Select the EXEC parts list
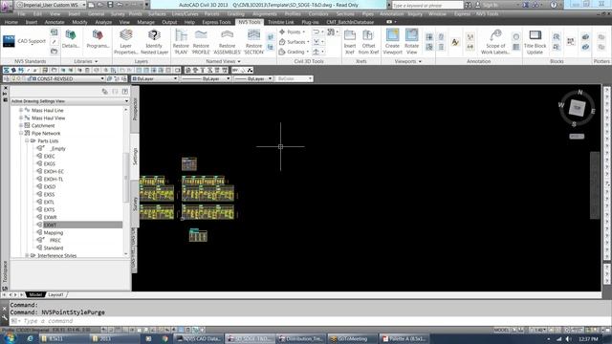Image resolution: width=612 pixels, height=344 pixels. point(49,156)
